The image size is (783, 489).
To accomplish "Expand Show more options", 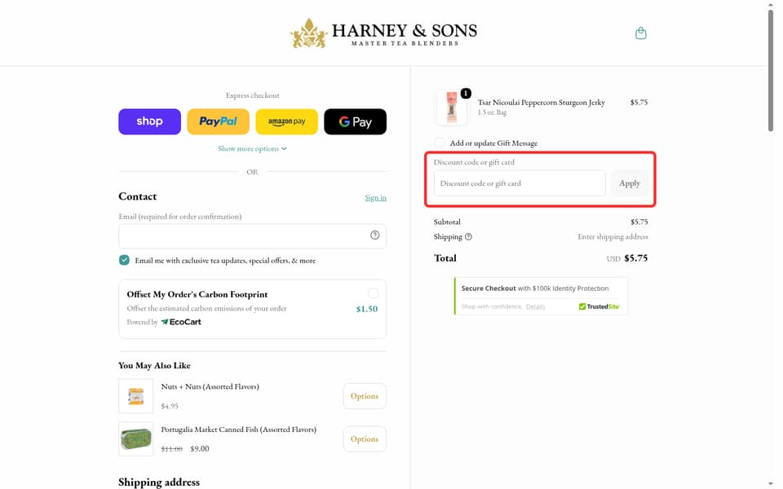I will click(x=252, y=148).
